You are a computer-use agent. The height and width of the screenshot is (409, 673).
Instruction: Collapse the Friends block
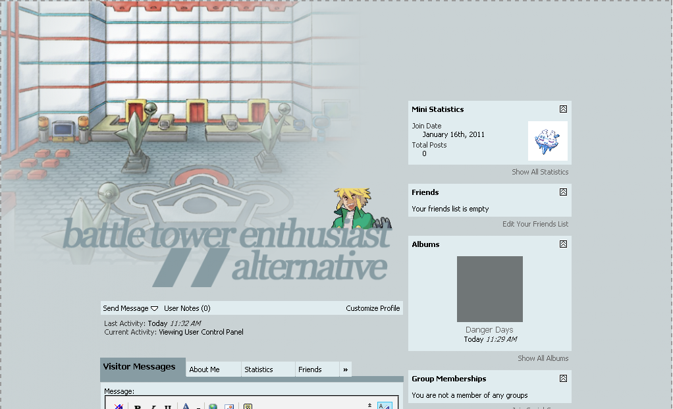point(563,192)
